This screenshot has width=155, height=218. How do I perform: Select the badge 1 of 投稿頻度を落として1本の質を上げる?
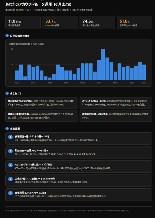click(10, 137)
